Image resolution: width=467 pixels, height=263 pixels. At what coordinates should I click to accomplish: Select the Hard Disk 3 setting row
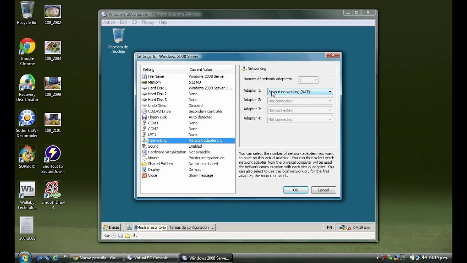(x=188, y=100)
